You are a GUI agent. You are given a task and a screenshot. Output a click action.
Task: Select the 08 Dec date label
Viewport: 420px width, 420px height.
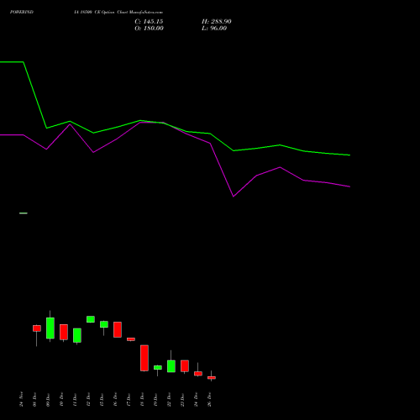click(34, 400)
